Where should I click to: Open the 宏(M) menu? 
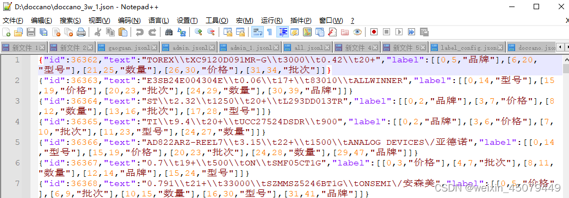245,21
